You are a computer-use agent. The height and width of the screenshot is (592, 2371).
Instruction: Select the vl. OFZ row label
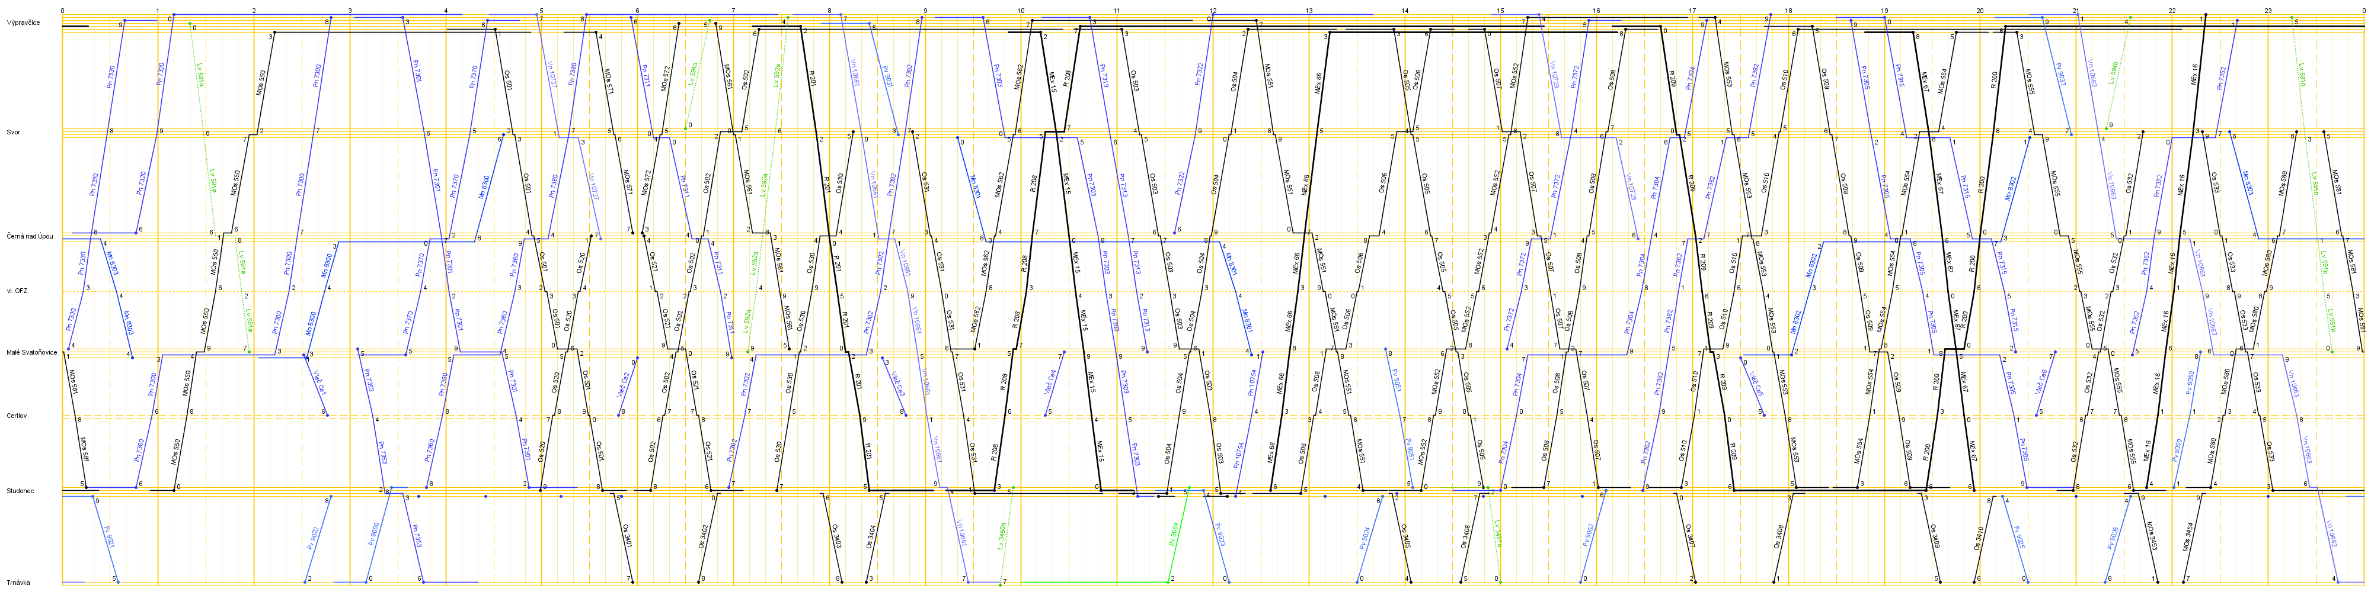(17, 291)
